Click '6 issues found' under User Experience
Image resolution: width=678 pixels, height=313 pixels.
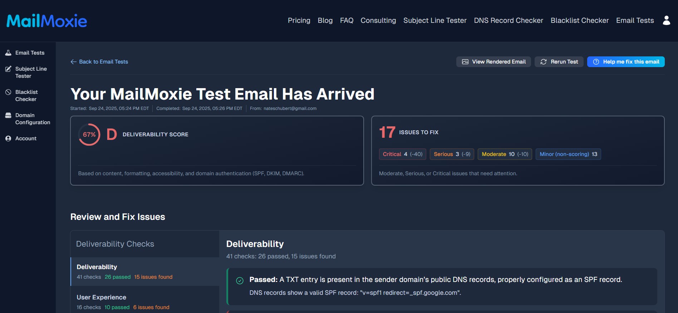151,307
